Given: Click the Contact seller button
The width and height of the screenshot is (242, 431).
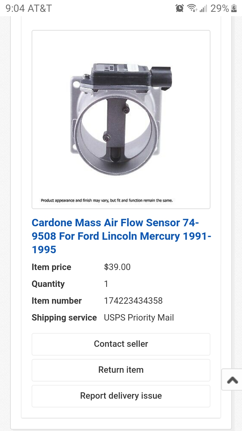Looking at the screenshot, I should point(121,344).
